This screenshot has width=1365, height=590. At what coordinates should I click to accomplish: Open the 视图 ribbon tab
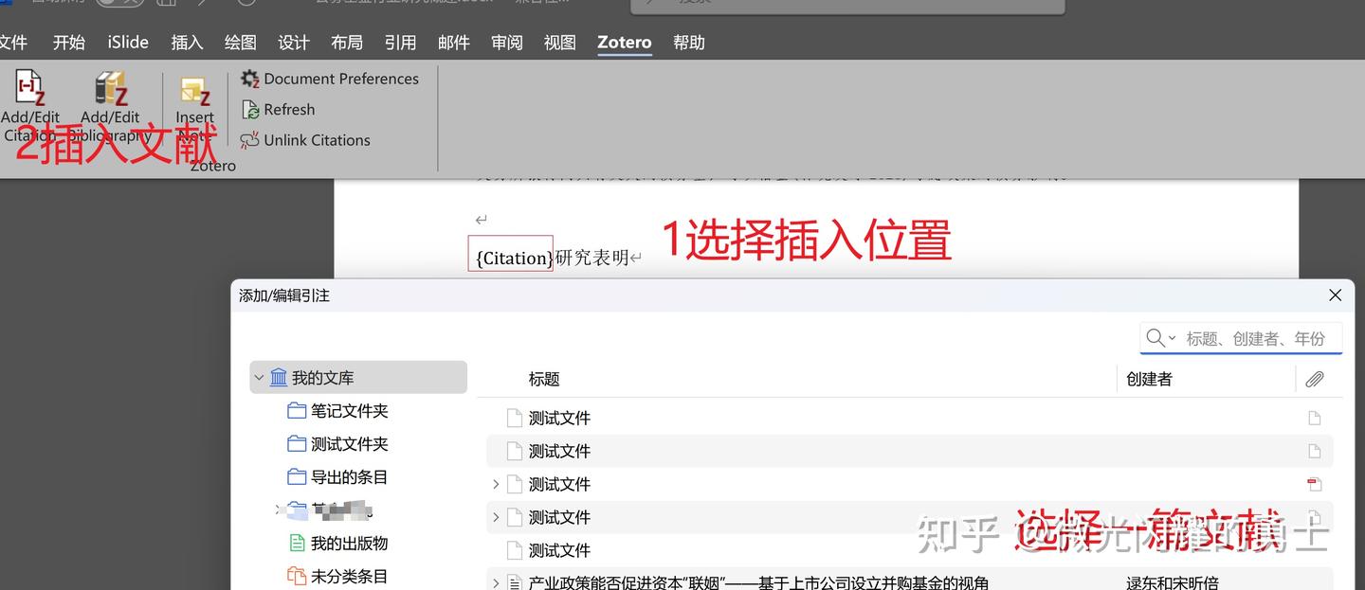[x=560, y=42]
